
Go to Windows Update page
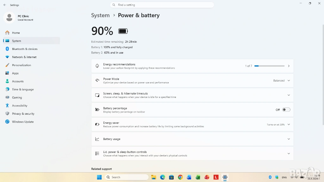click(x=22, y=122)
